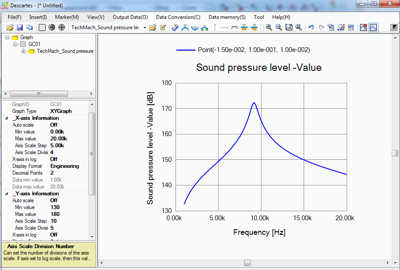Image resolution: width=400 pixels, height=270 pixels.
Task: Open the Marker(M) menu
Action: (x=67, y=17)
